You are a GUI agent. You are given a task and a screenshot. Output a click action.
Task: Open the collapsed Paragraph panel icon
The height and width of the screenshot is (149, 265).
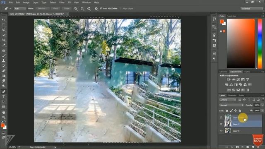click(x=214, y=59)
